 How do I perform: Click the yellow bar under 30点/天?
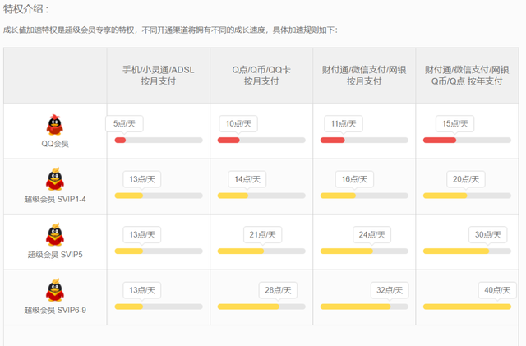[467, 251]
